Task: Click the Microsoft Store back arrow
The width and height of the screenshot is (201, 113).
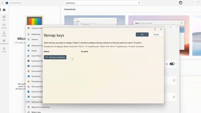Action: [3, 3]
